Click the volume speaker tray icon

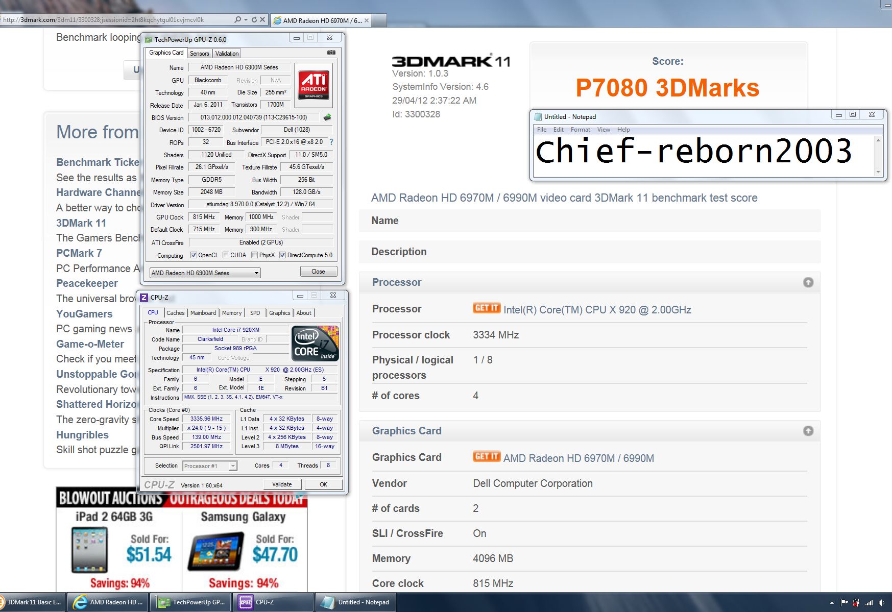(x=881, y=603)
